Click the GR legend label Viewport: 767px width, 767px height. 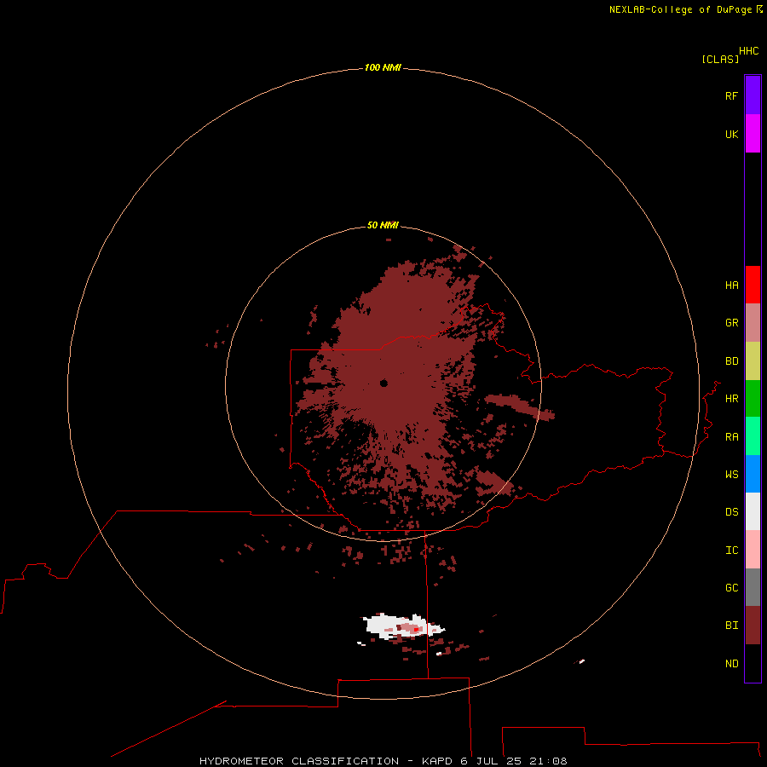731,323
